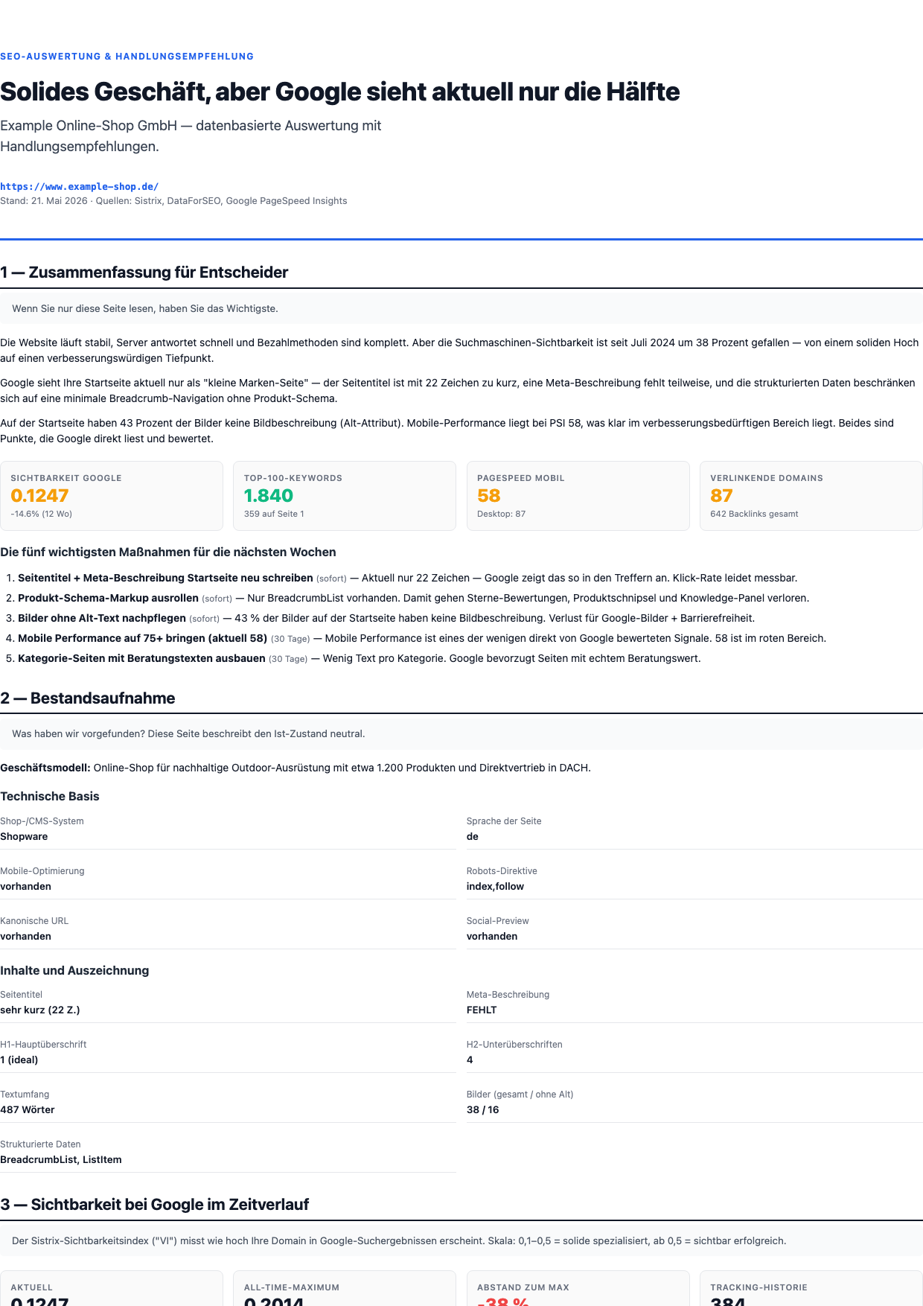Click the Technische Basis subheading
This screenshot has height=1306, width=923.
50,797
